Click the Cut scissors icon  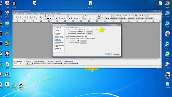coord(116,16)
